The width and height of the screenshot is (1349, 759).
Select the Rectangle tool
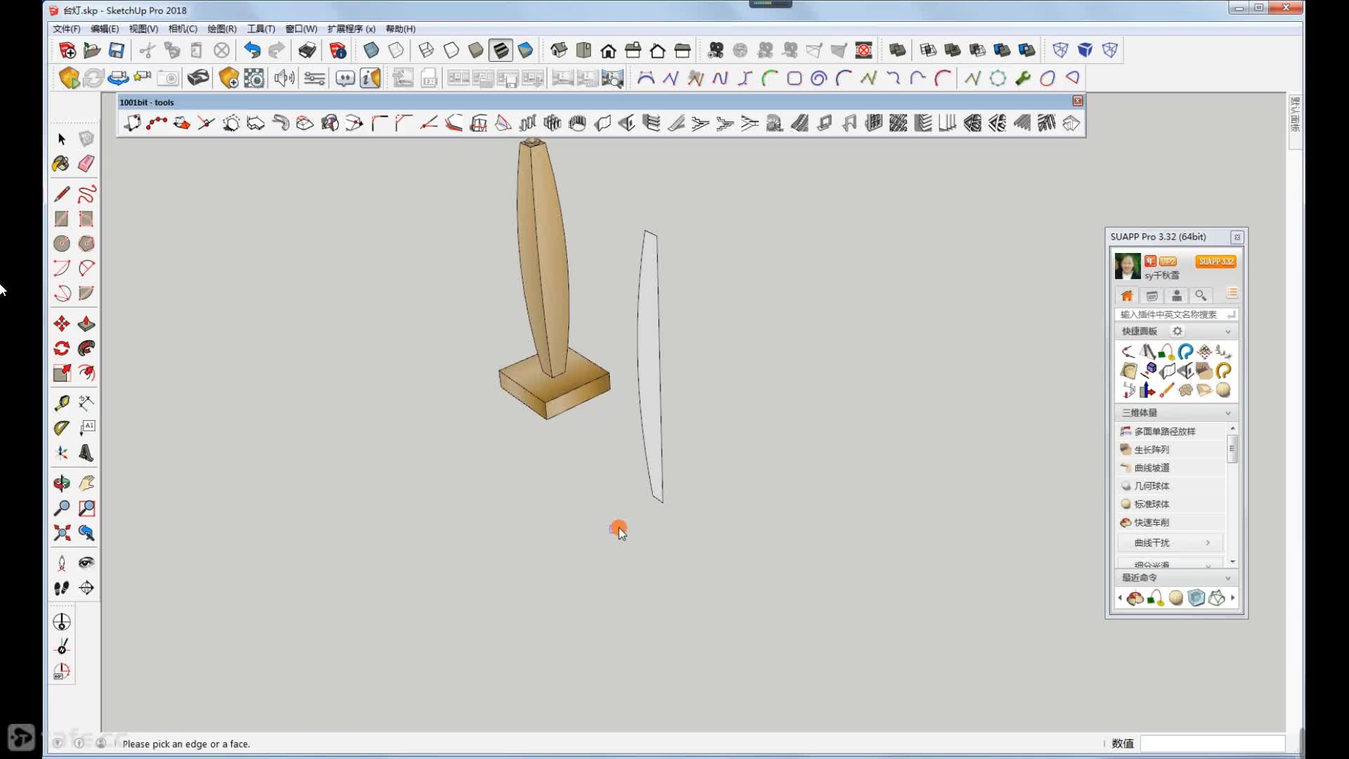click(62, 219)
